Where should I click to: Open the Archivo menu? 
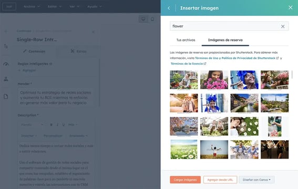click(32, 6)
